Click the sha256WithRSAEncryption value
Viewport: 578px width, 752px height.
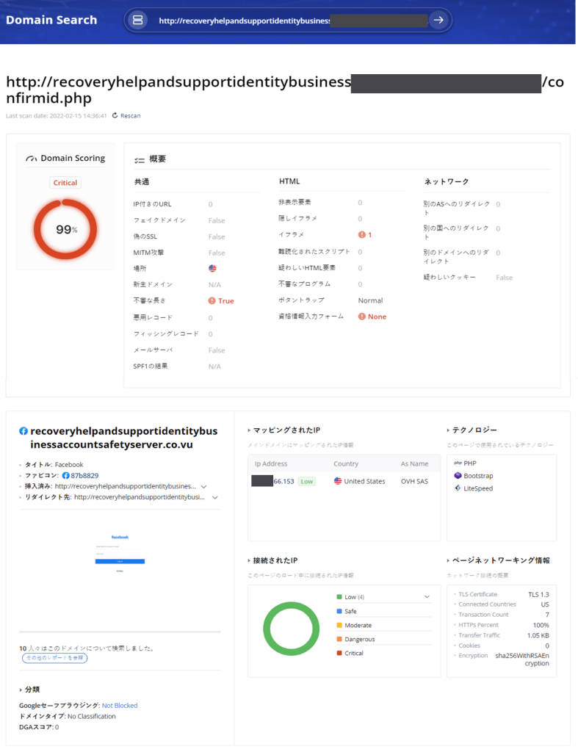(x=522, y=659)
